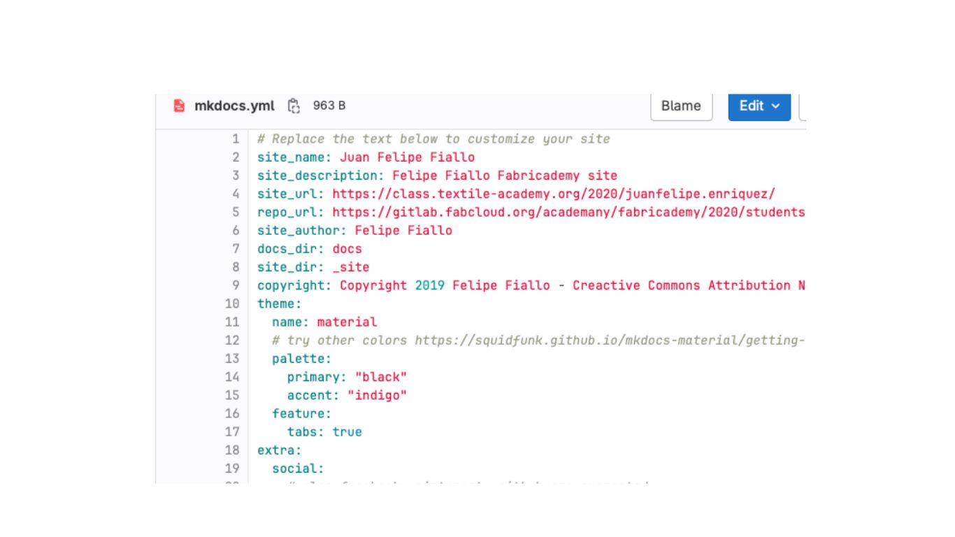
Task: Select line number 4
Action: (x=236, y=194)
